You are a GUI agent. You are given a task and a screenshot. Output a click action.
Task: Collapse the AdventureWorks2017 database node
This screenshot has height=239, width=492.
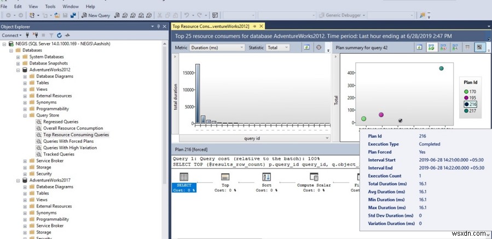click(18, 180)
